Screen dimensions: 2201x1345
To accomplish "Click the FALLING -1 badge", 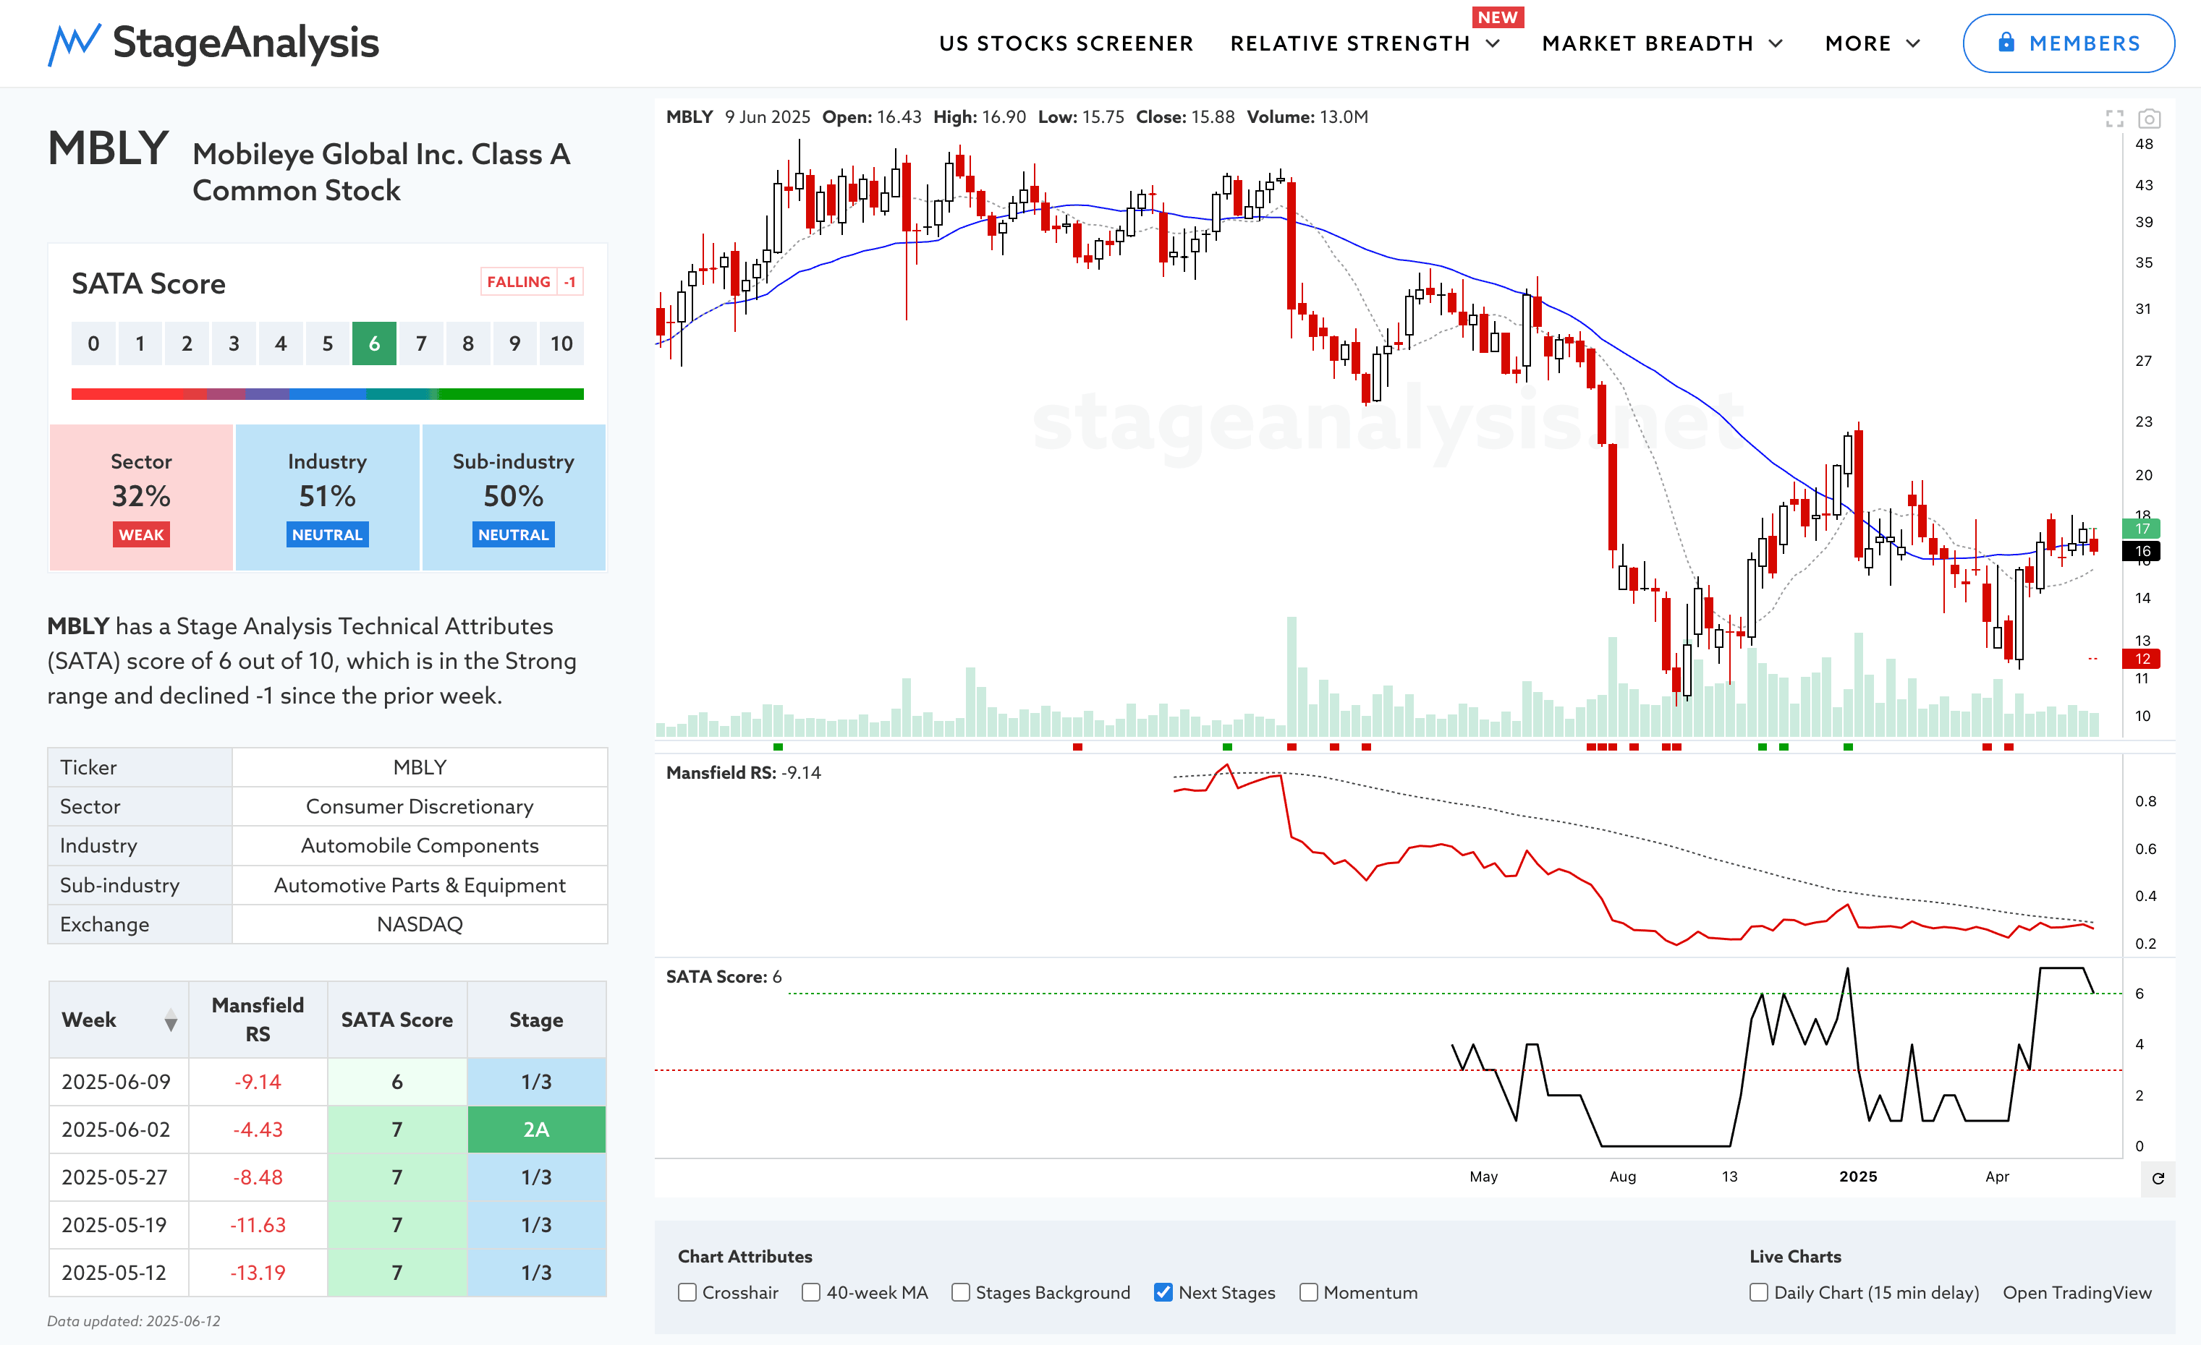I will click(532, 282).
